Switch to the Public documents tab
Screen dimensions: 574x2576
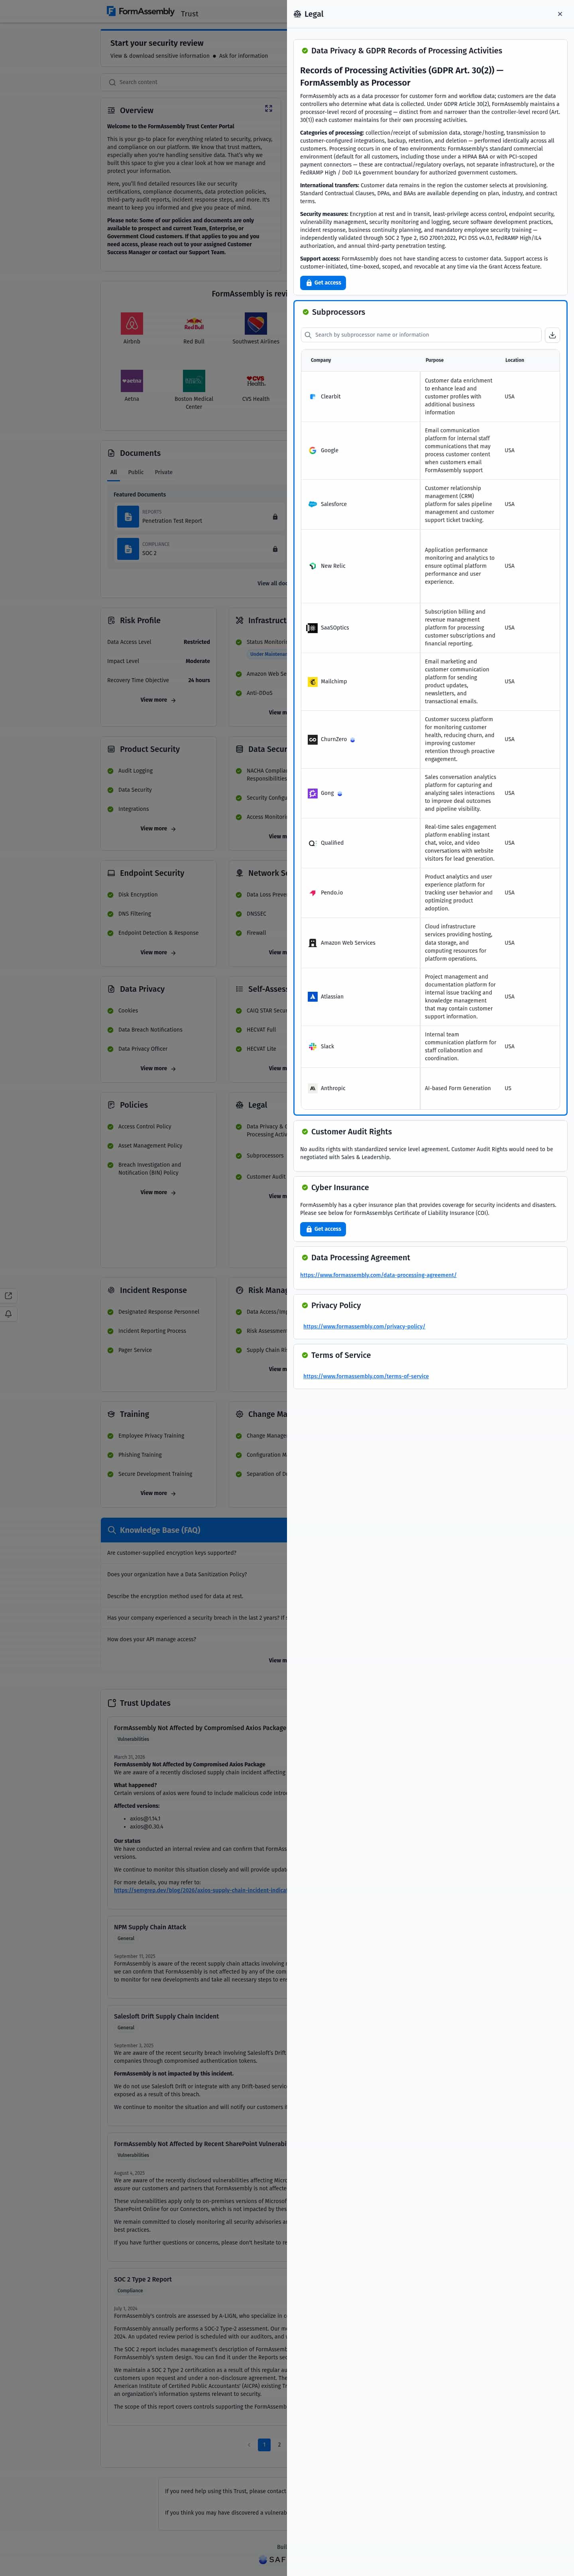(x=136, y=472)
